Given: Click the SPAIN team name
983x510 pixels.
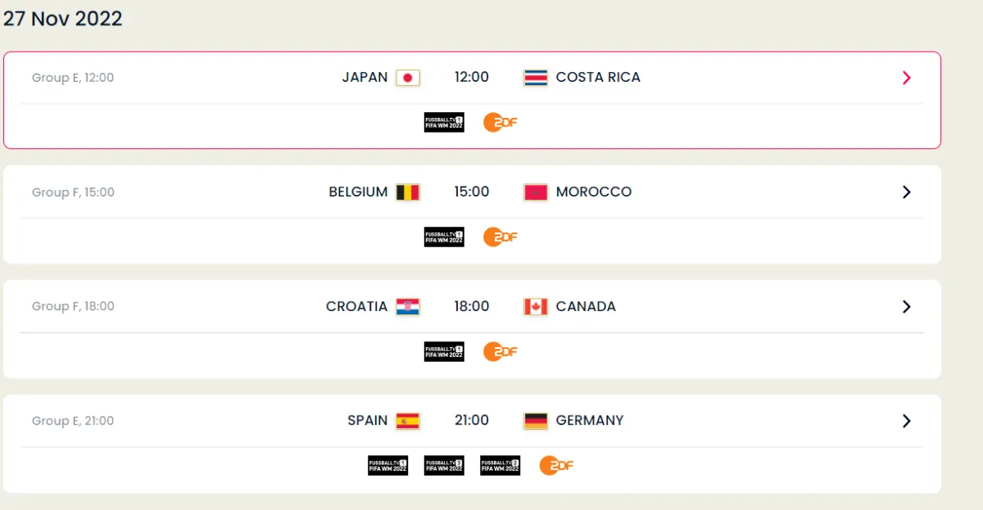Looking at the screenshot, I should tap(367, 421).
